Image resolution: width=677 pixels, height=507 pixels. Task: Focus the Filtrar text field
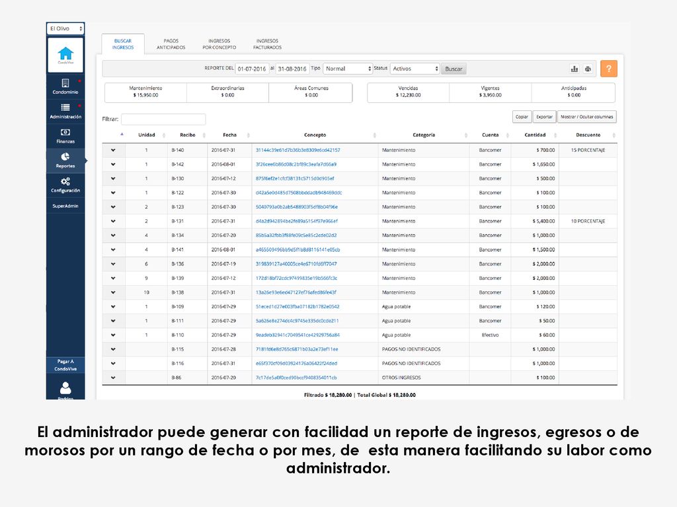163,119
